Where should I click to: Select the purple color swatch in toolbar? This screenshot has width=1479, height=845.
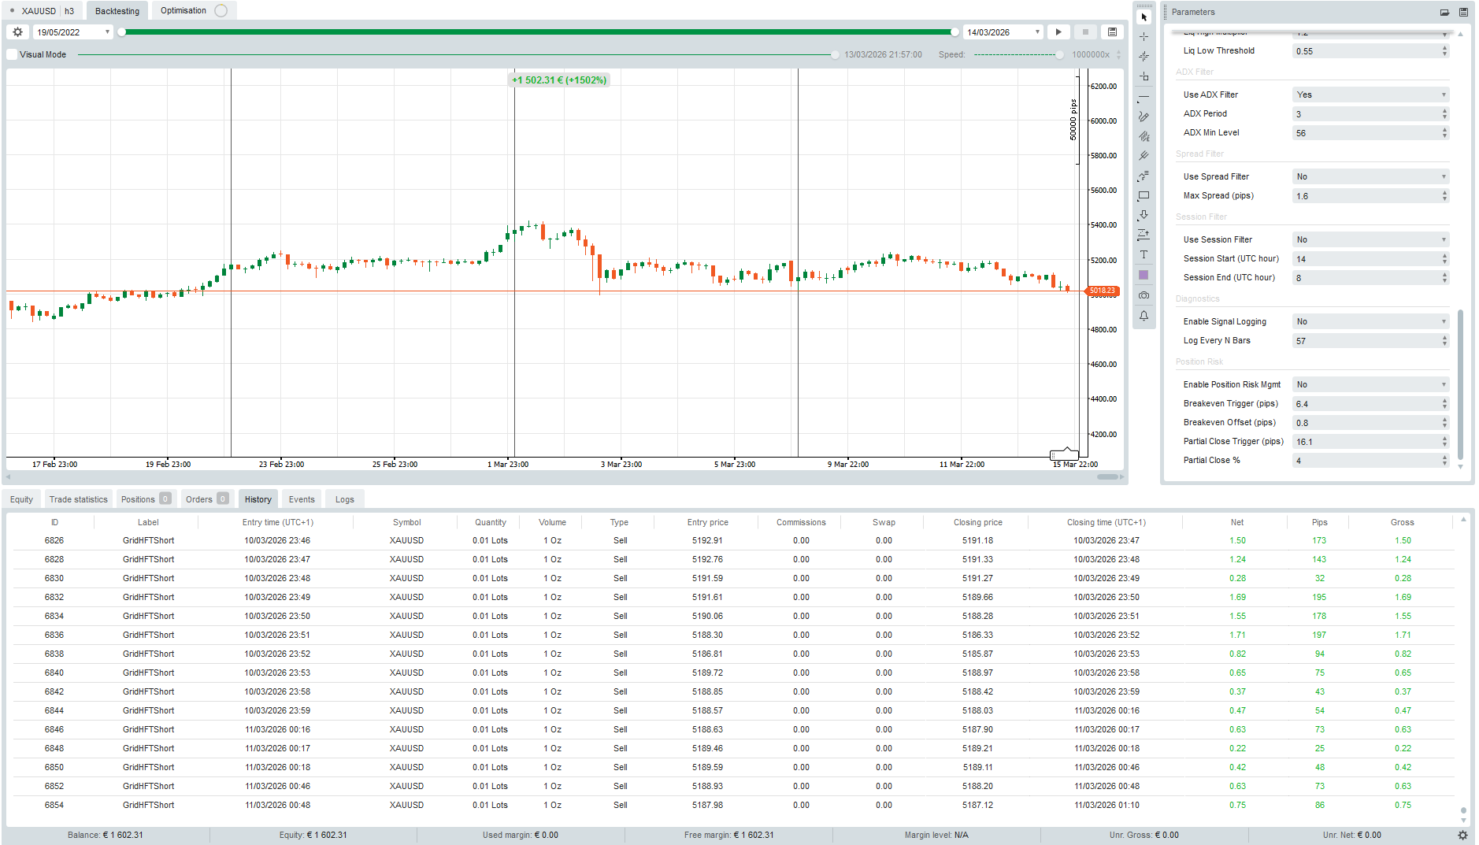point(1144,274)
